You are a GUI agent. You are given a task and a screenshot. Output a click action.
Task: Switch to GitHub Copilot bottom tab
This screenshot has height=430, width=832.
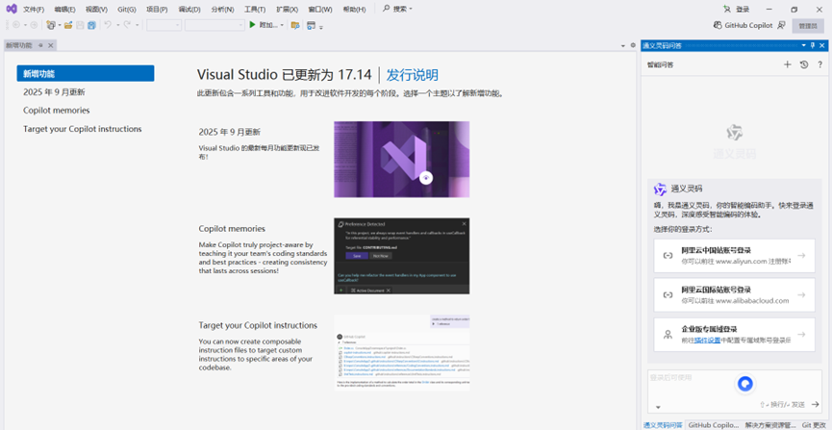pyautogui.click(x=713, y=424)
